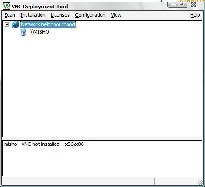The image size is (205, 187).
Task: Open the Licenses menu
Action: [x=60, y=15]
